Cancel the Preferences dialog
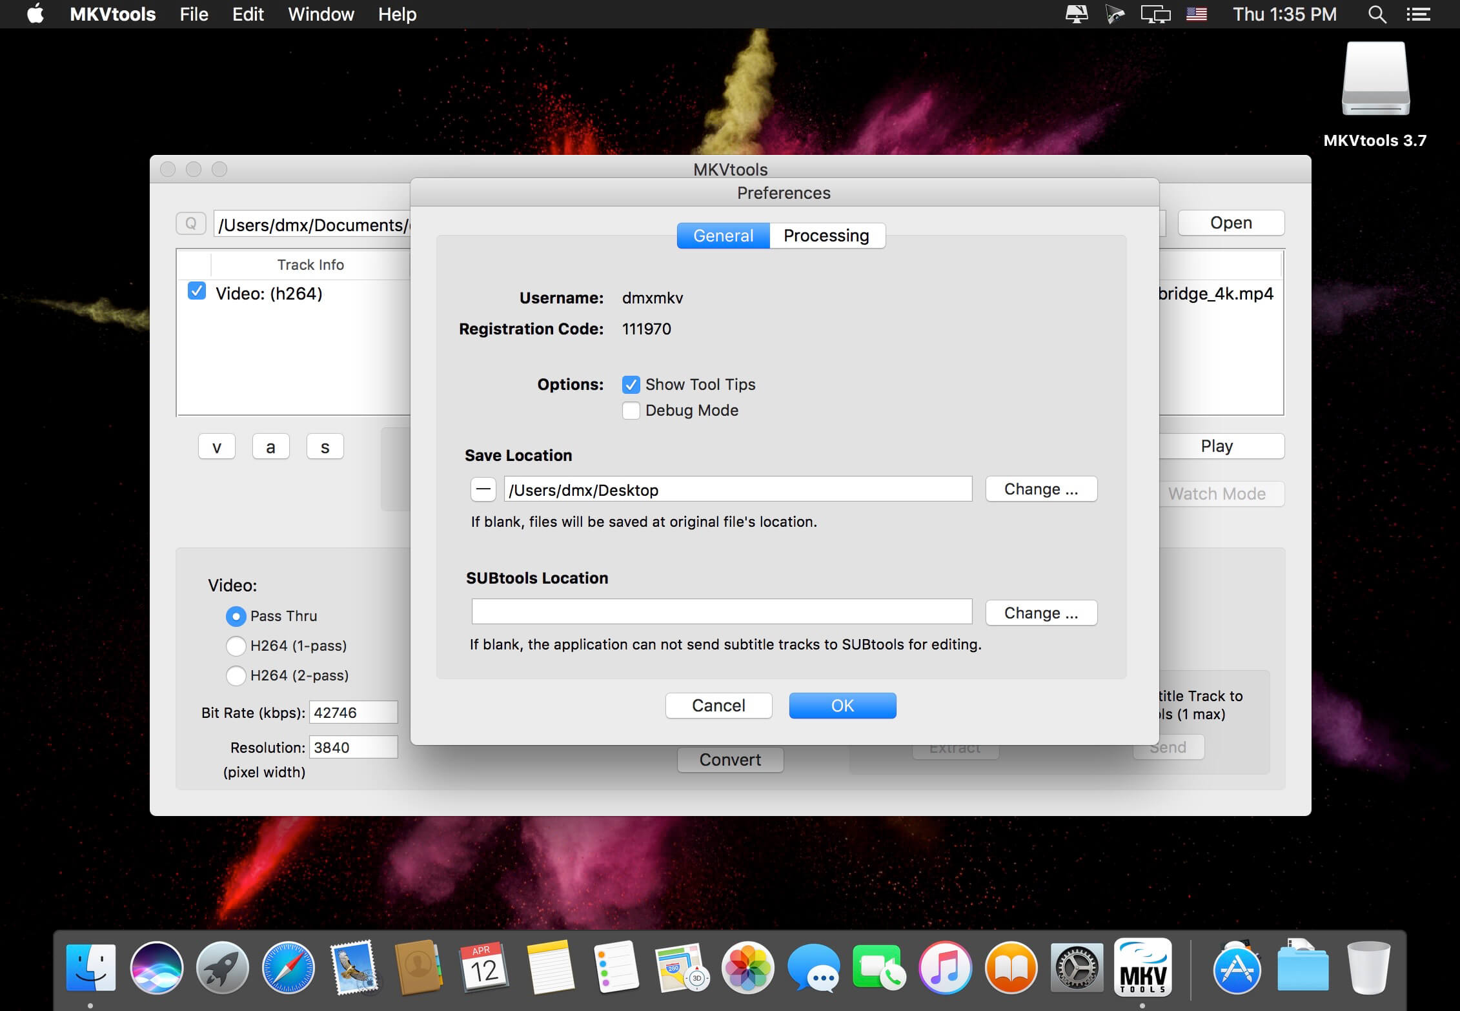The height and width of the screenshot is (1011, 1460). [718, 706]
